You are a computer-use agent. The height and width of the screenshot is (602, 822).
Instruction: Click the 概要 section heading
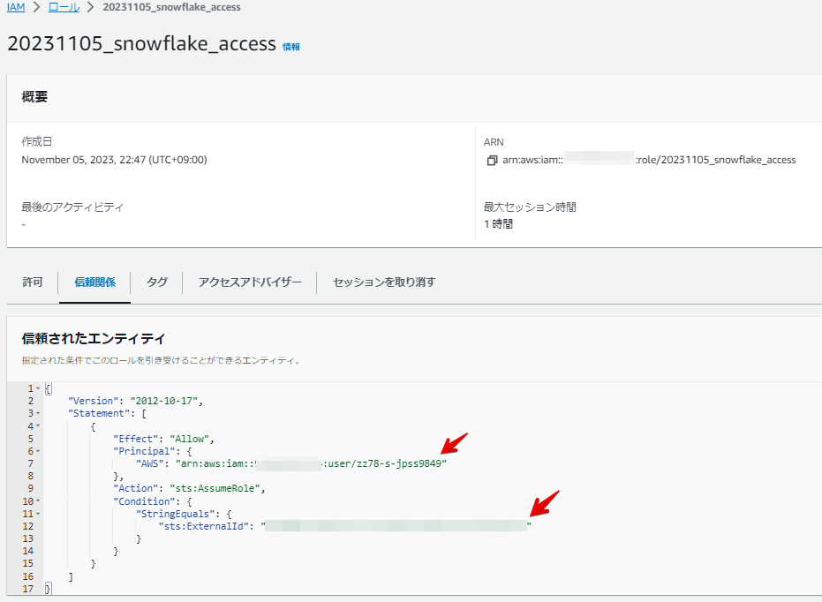tap(34, 97)
